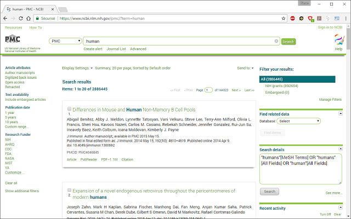Open the related Database Select dropdown
The height and width of the screenshot is (219, 351).
[x=298, y=121]
